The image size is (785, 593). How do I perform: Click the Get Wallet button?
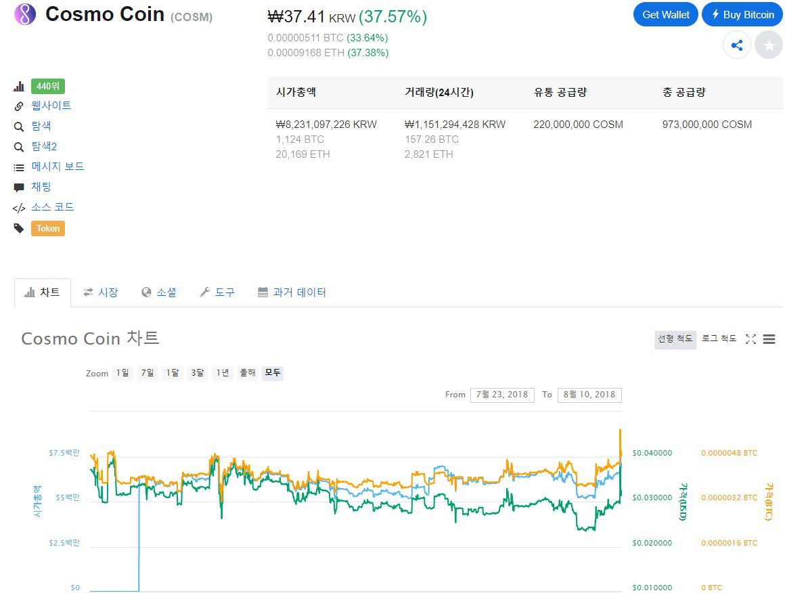point(665,14)
